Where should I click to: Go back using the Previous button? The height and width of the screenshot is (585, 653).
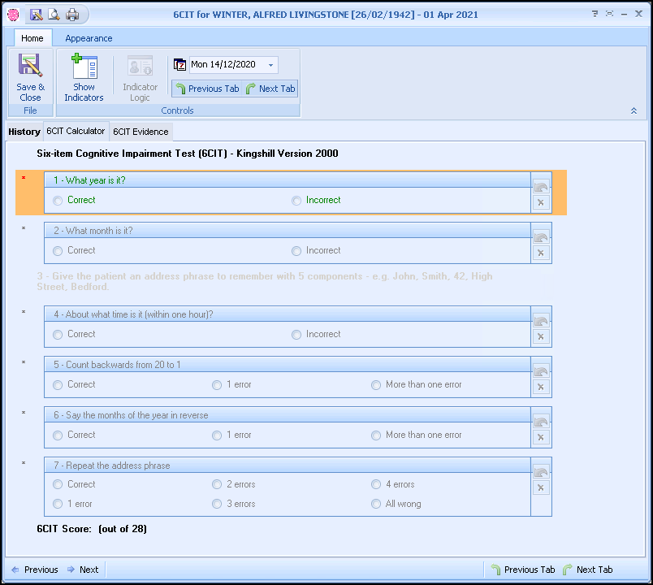(x=33, y=569)
